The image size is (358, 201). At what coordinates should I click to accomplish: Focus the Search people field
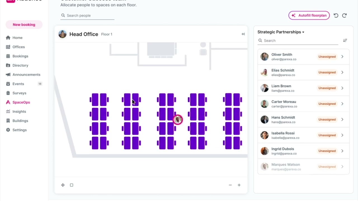coord(87,16)
